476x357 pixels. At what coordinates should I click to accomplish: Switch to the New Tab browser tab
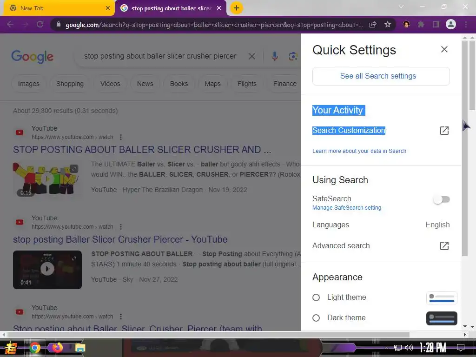click(x=58, y=8)
